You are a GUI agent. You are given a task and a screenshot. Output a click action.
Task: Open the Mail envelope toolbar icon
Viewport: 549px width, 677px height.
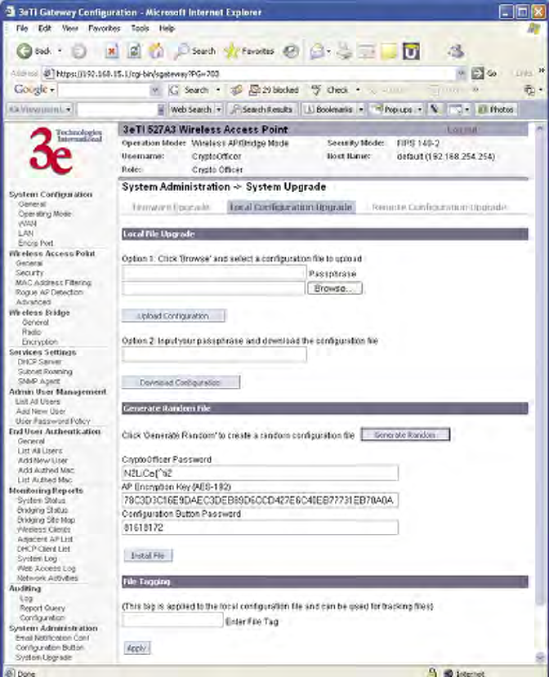tap(317, 51)
